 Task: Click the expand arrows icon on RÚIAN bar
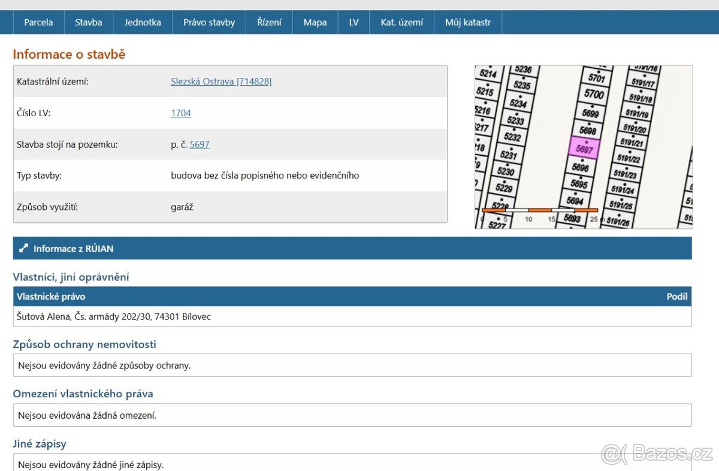coord(23,248)
